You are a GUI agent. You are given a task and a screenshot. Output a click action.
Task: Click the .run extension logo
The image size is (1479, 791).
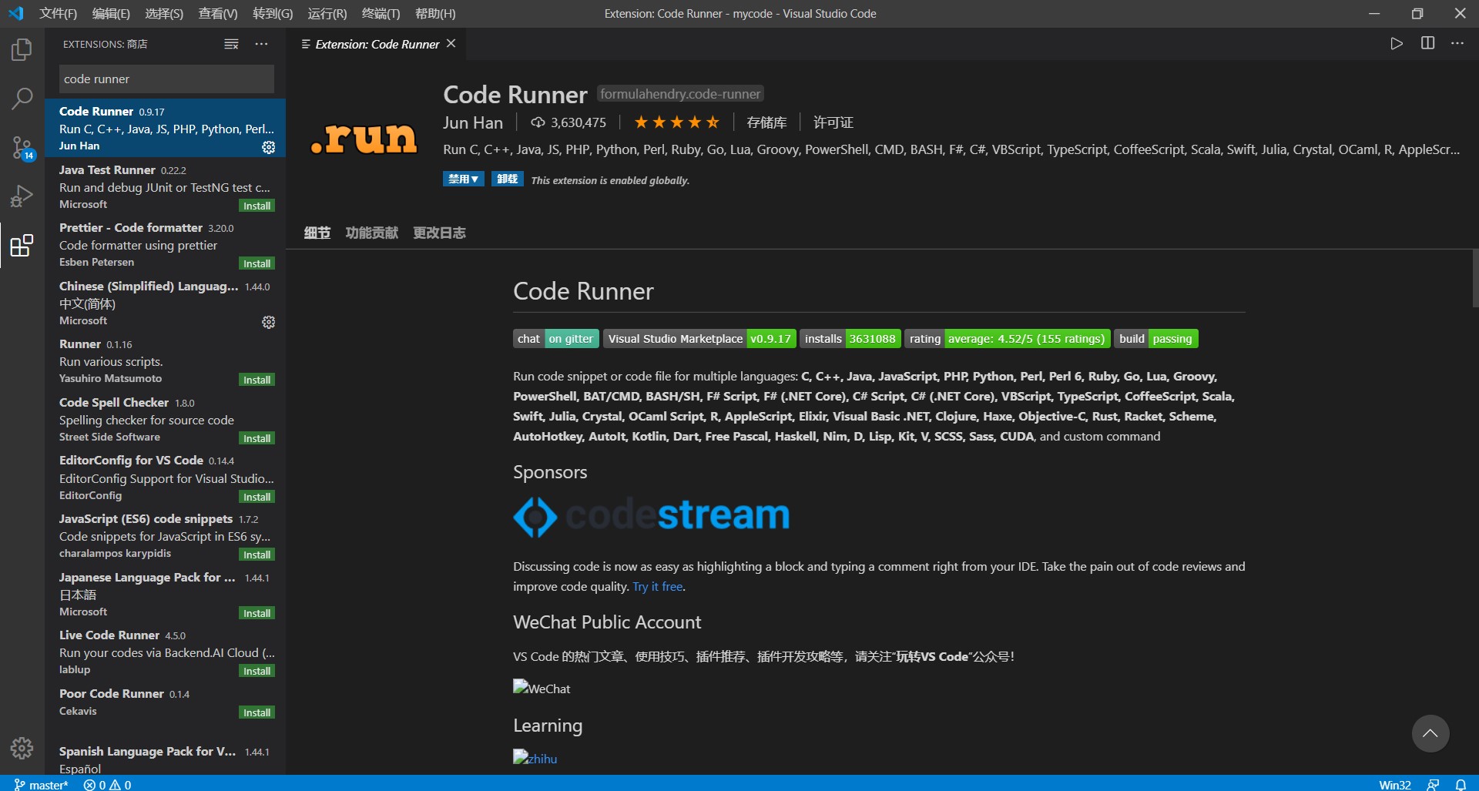[x=364, y=138]
